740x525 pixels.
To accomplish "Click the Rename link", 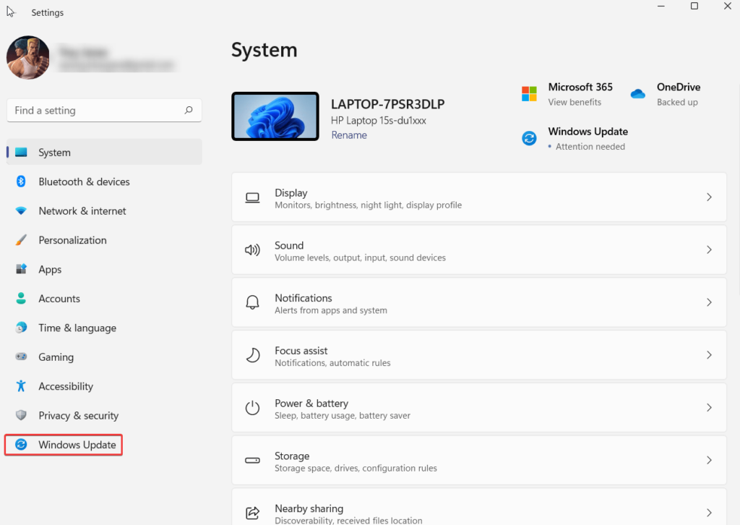I will point(349,135).
